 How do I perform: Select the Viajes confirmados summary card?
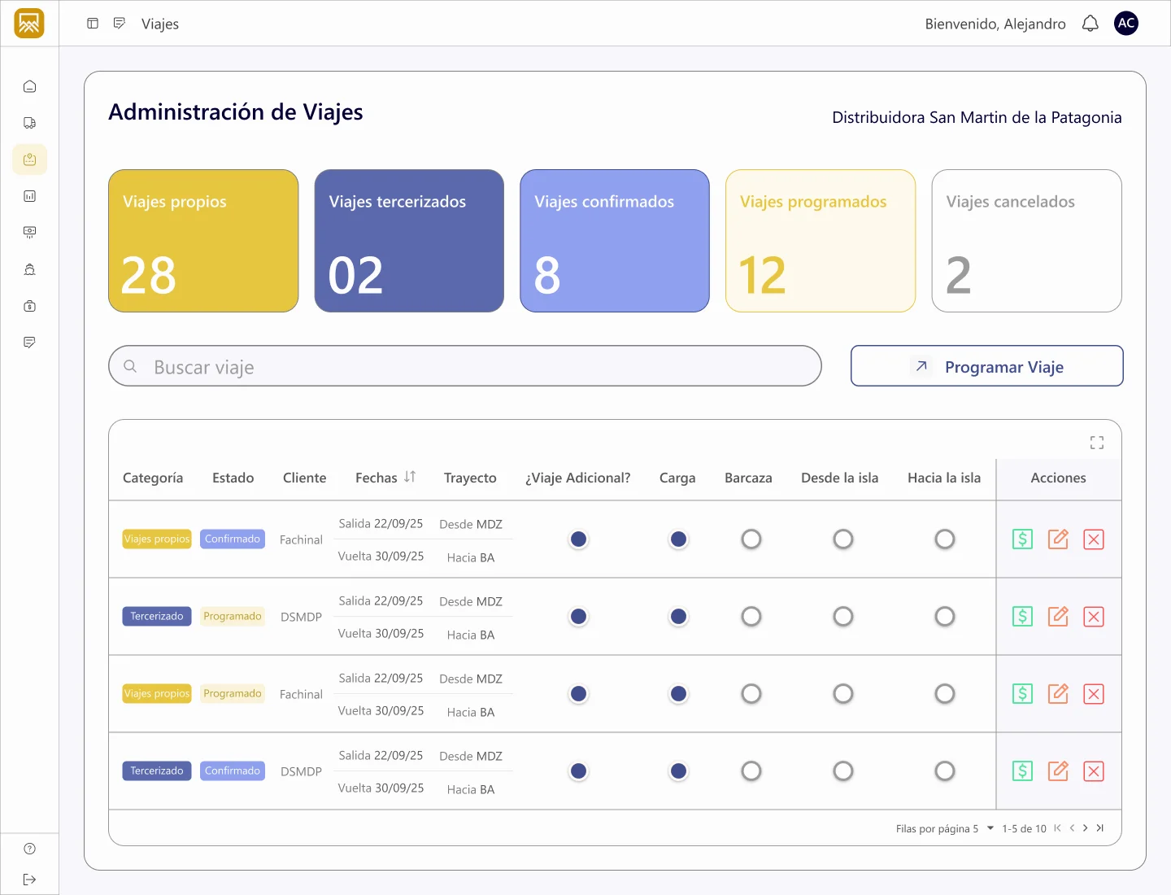(x=615, y=241)
